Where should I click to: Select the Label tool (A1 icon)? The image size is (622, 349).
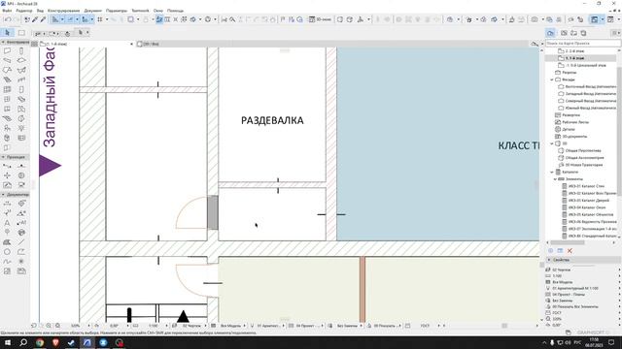tap(21, 223)
